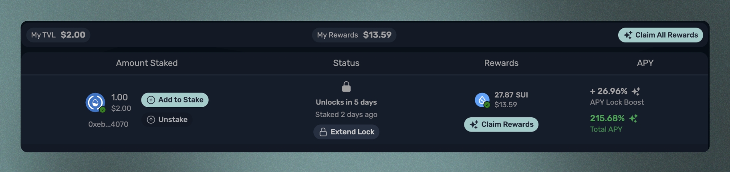Extend the lock on this stake
This screenshot has width=730, height=172.
point(346,132)
